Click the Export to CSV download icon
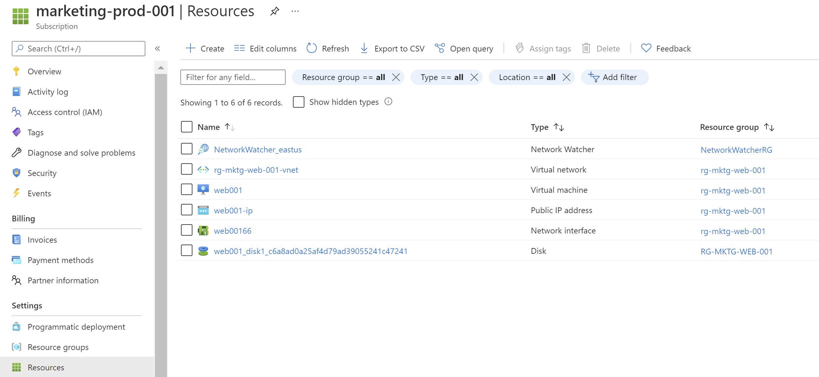The image size is (819, 377). point(364,48)
